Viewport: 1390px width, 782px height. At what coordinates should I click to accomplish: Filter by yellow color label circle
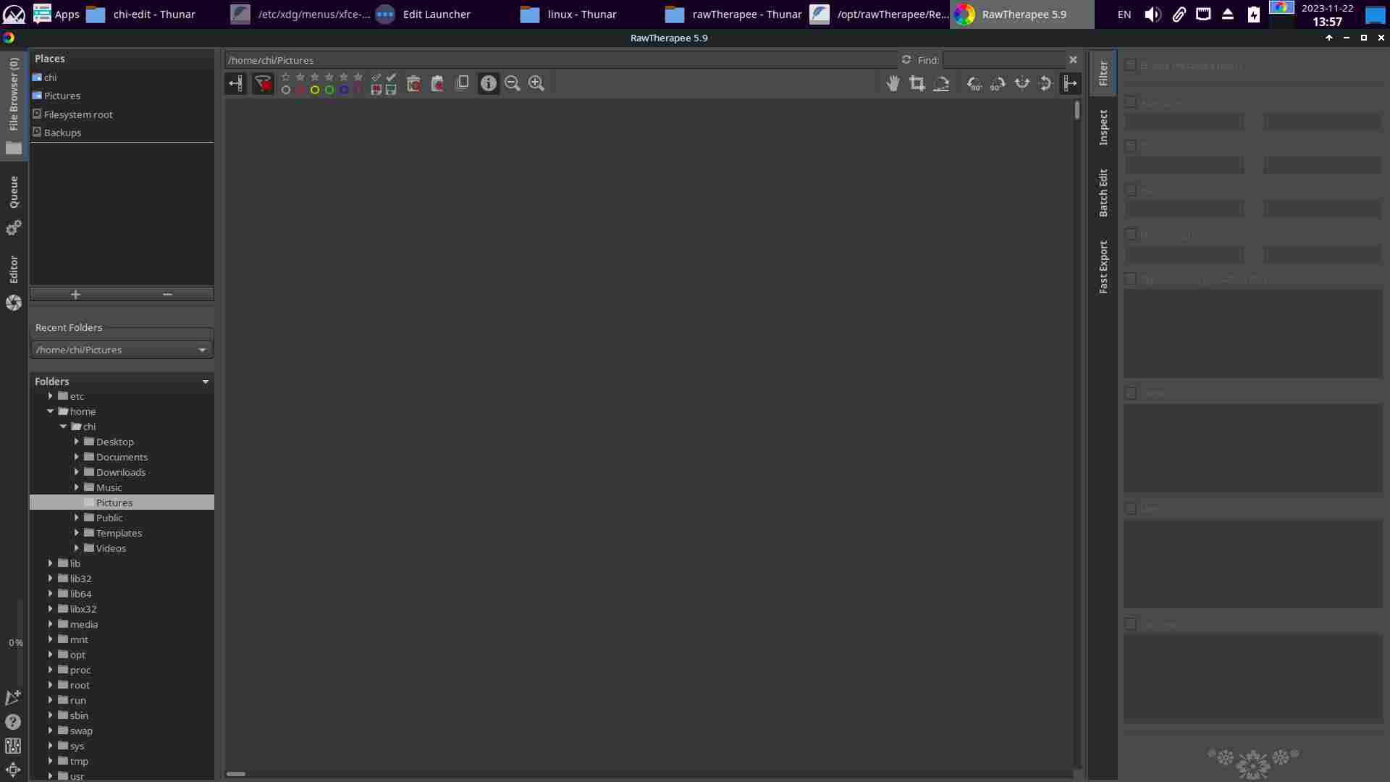pyautogui.click(x=315, y=91)
